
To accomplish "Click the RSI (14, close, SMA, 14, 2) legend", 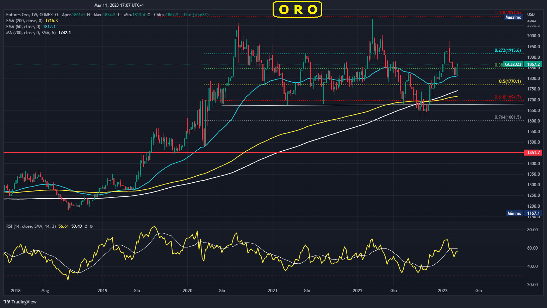I will pos(31,226).
